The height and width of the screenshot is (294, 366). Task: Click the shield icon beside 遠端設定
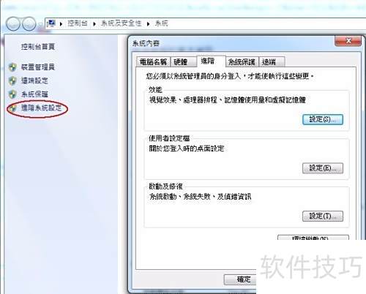tap(12, 80)
